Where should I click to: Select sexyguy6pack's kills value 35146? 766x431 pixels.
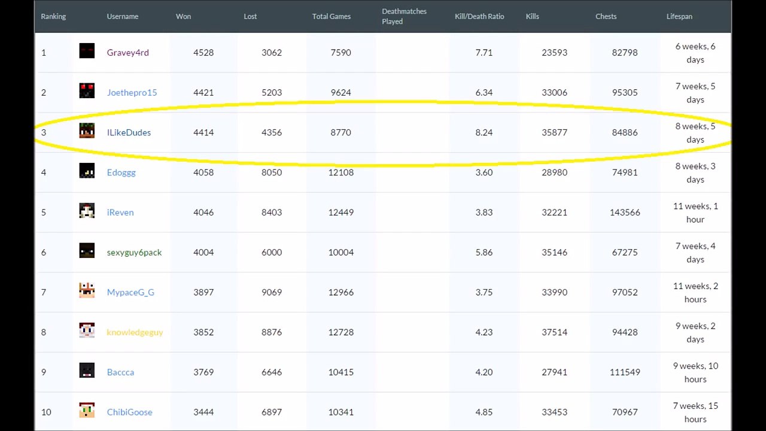click(x=554, y=253)
